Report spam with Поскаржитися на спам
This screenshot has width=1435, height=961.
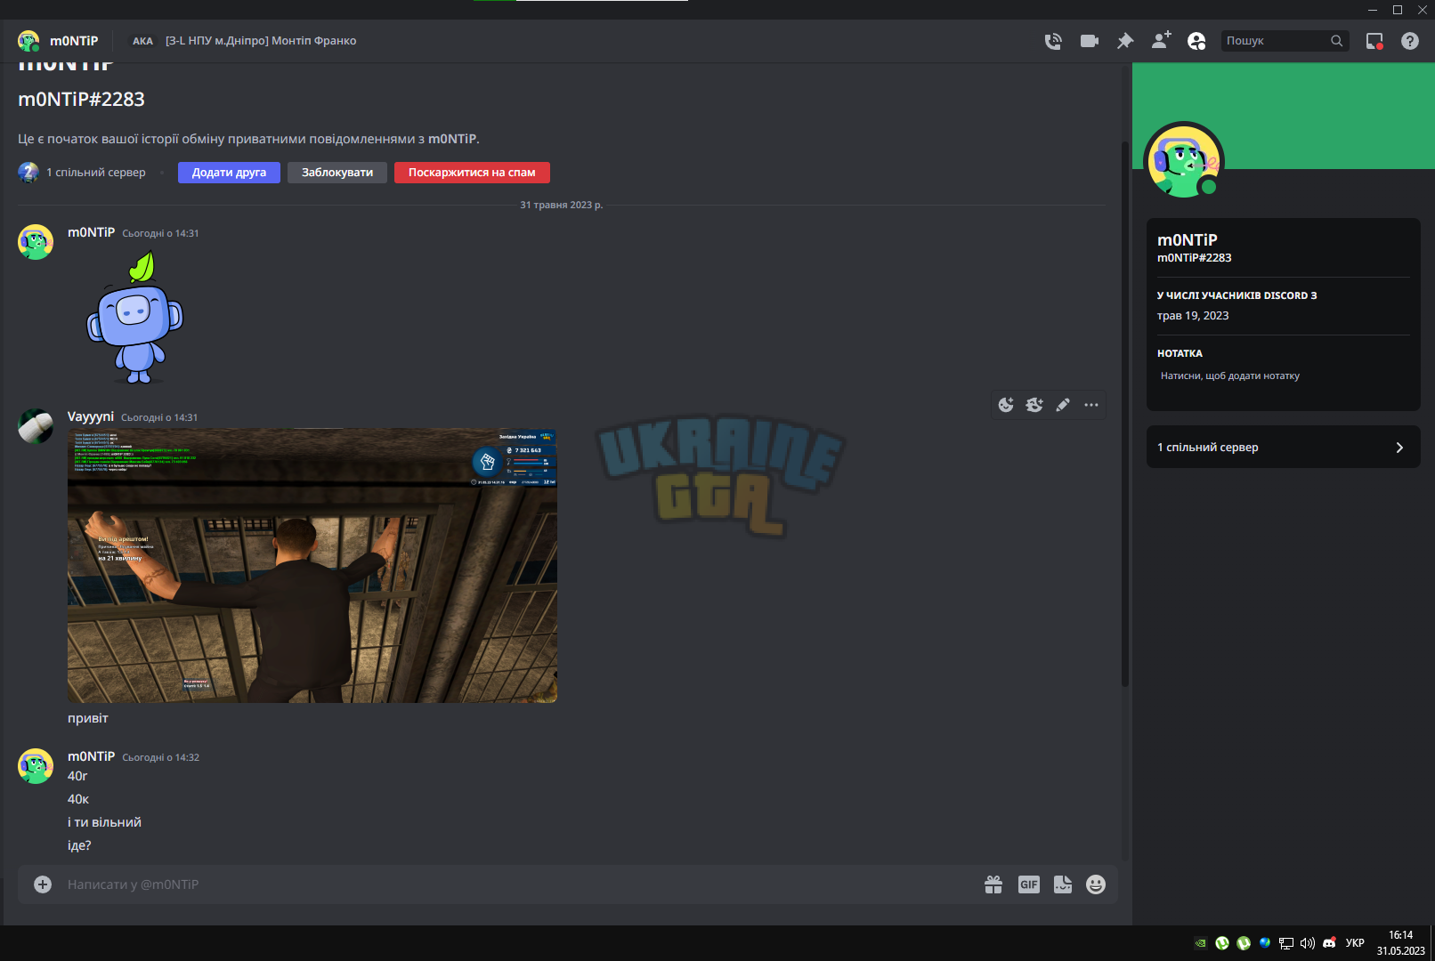point(472,173)
